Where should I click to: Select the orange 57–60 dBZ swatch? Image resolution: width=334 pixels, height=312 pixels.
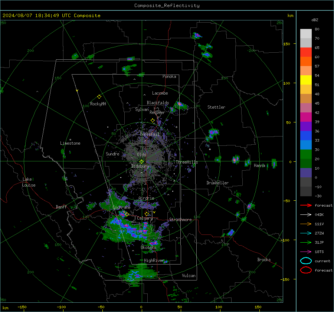306,61
